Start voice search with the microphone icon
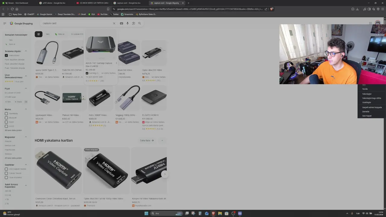This screenshot has width=386, height=217. click(128, 23)
